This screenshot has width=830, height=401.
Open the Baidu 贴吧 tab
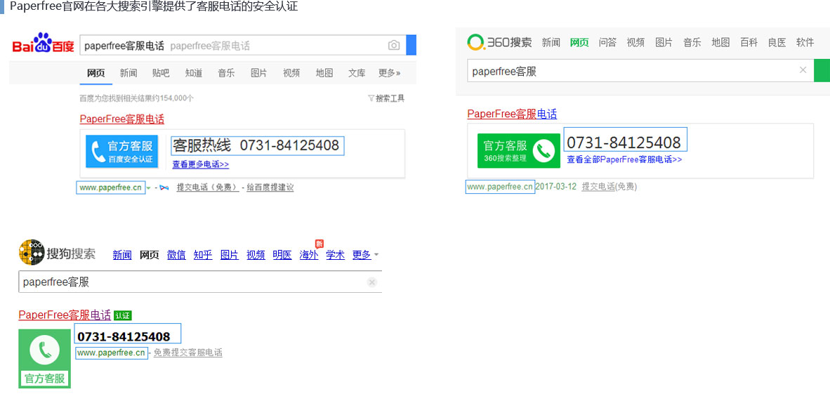tap(161, 73)
